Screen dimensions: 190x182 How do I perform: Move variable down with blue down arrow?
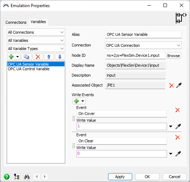tap(60, 57)
